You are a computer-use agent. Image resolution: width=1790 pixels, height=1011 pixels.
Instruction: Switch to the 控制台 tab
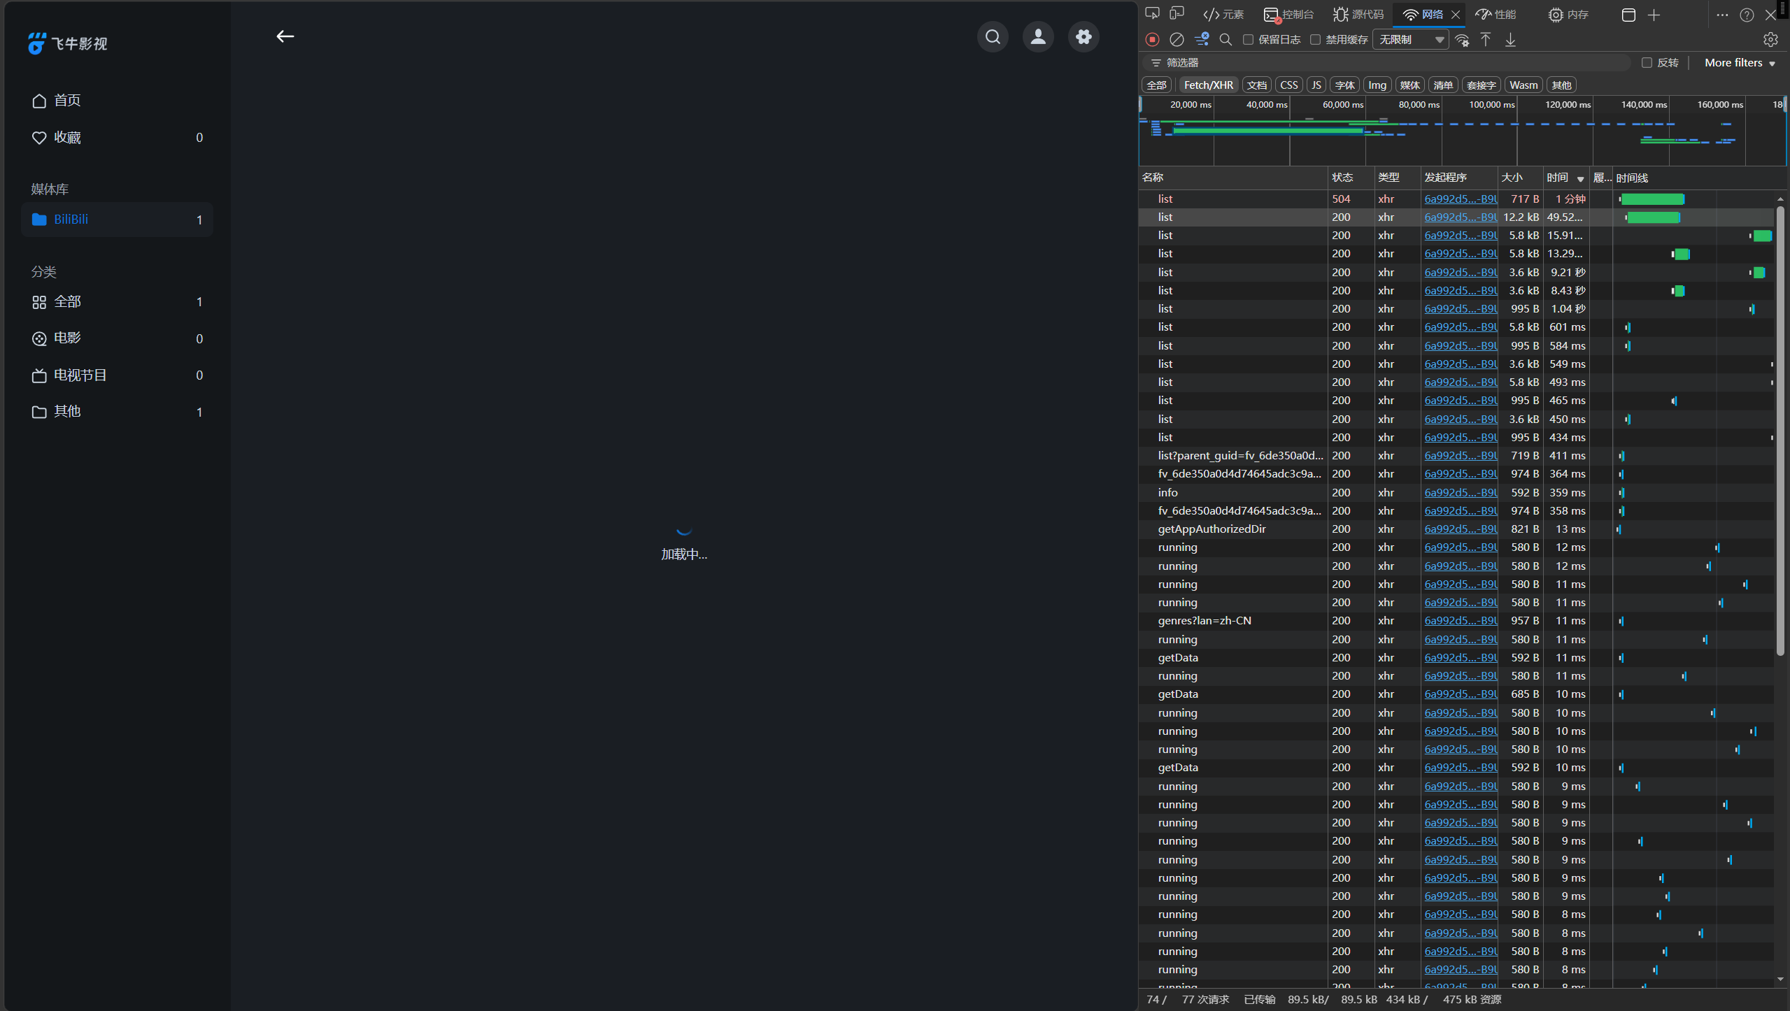pos(1288,15)
